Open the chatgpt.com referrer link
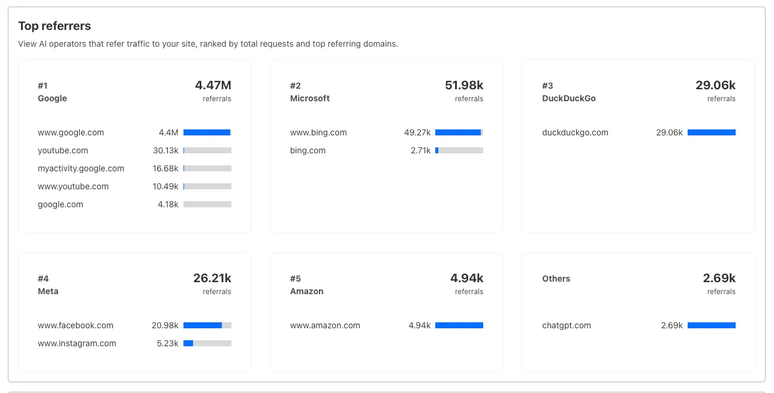The height and width of the screenshot is (393, 774). coord(566,325)
